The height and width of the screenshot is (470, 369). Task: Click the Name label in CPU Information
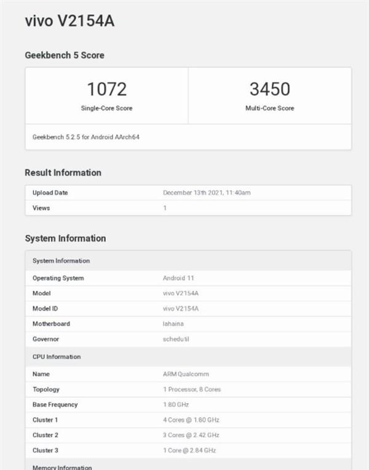41,374
